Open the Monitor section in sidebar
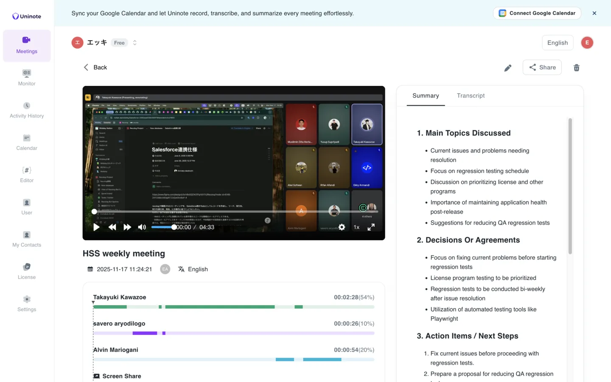The height and width of the screenshot is (382, 611). pos(27,78)
